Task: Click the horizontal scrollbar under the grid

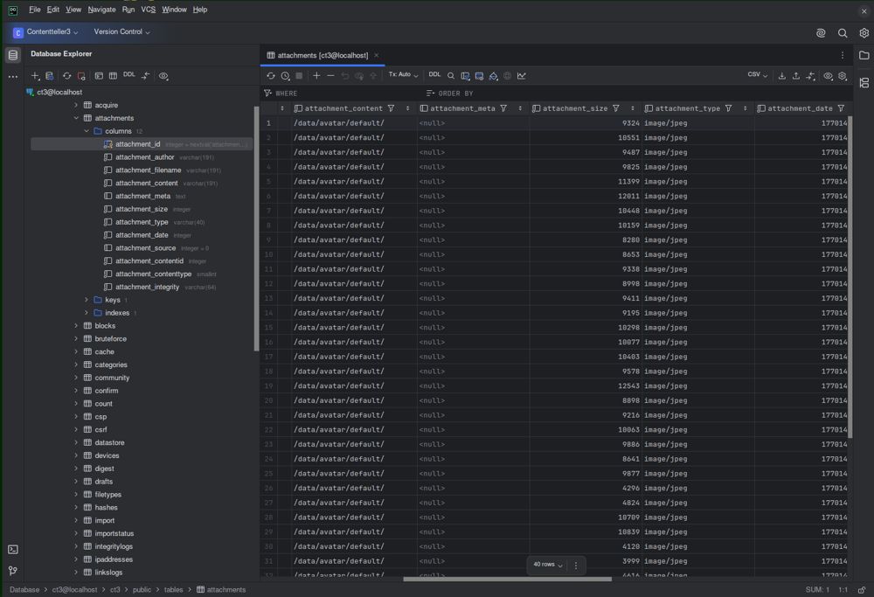Action: click(x=507, y=580)
